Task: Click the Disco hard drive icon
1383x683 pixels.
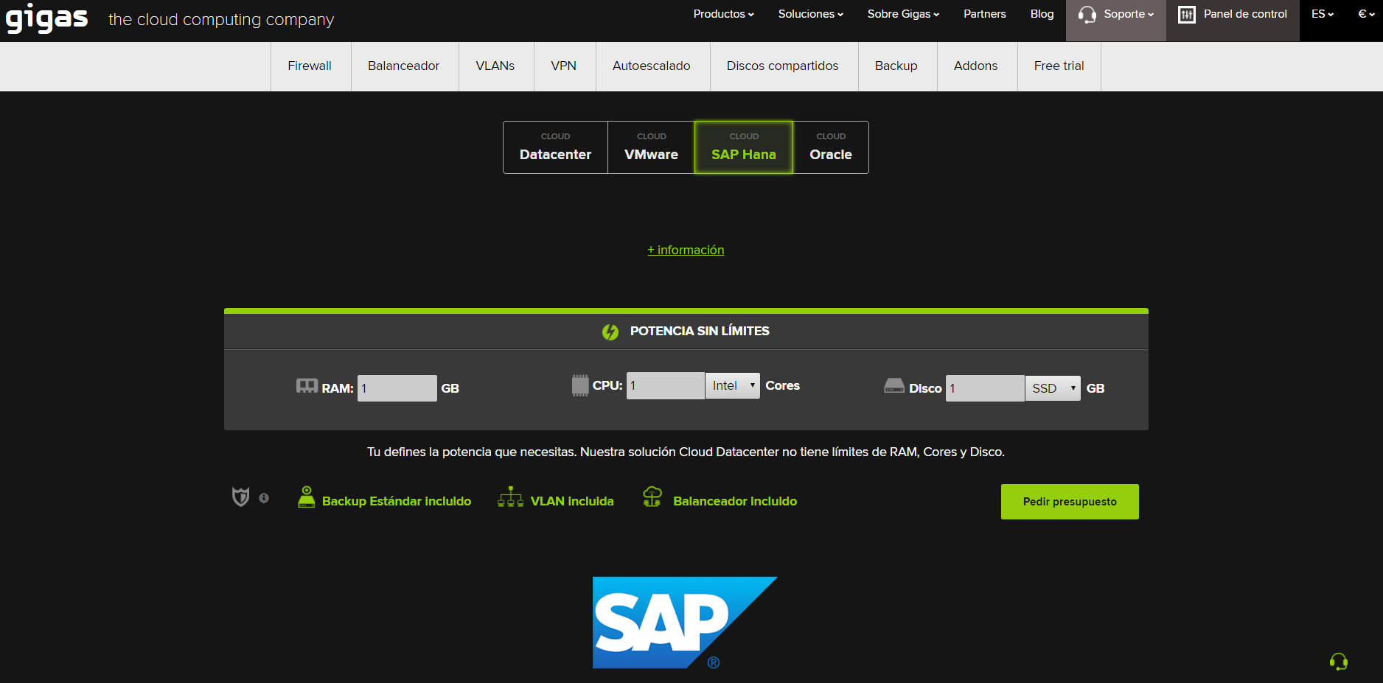Action: tap(894, 386)
